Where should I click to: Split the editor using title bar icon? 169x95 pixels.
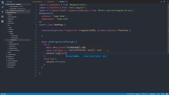pos(164,2)
